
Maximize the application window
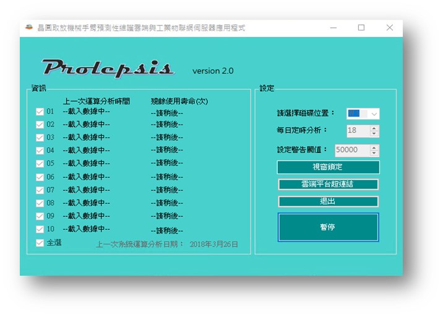click(361, 27)
